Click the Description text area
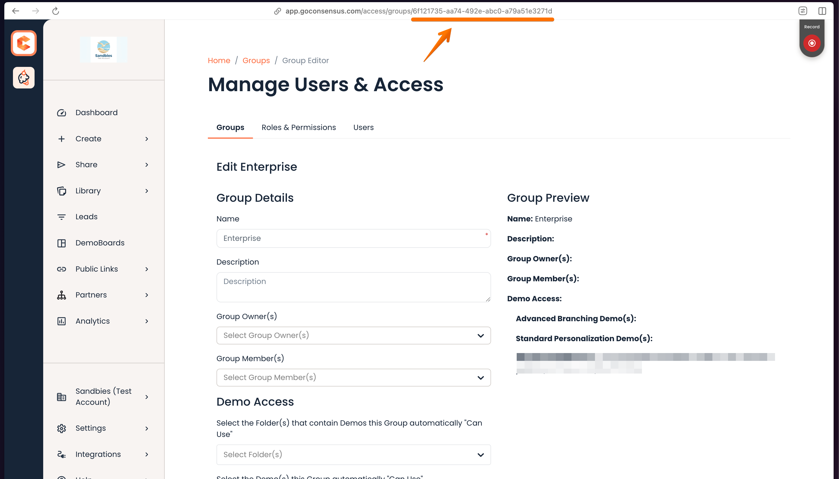The height and width of the screenshot is (479, 839). 353,287
